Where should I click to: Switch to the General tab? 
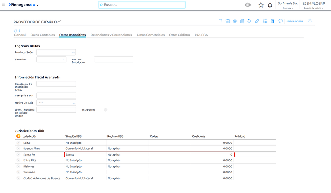(20, 35)
